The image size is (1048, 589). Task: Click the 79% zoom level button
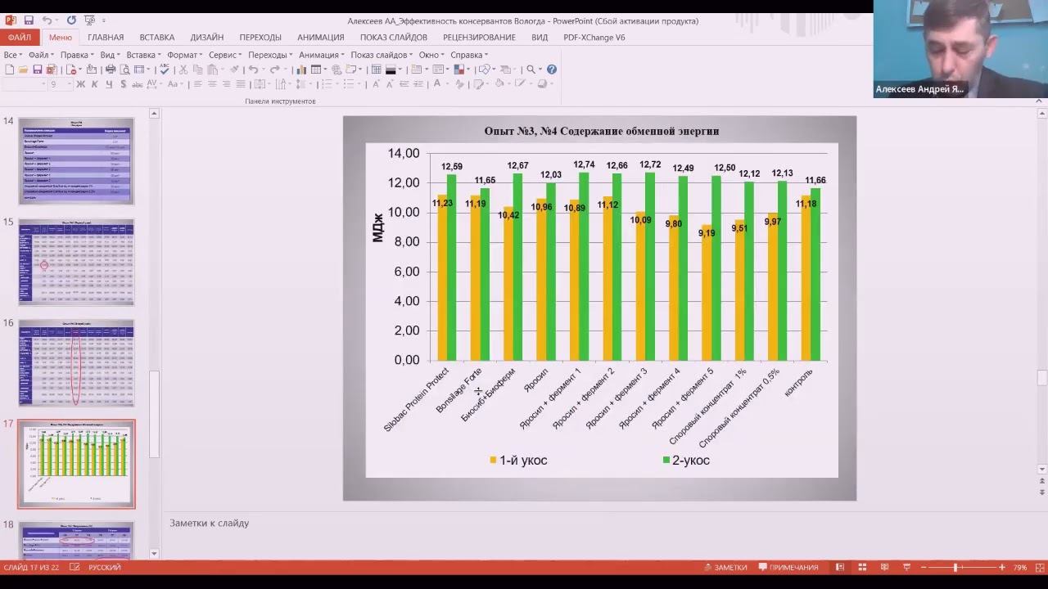point(1020,567)
